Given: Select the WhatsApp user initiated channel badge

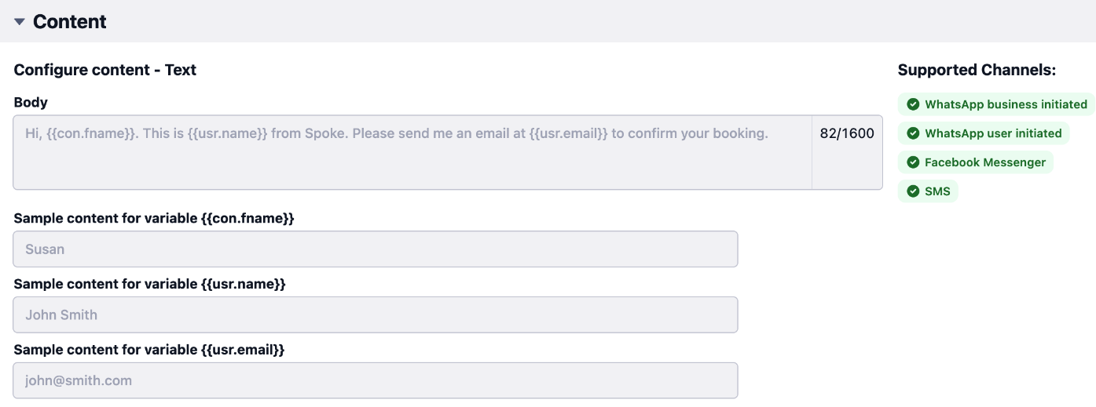Looking at the screenshot, I should (x=984, y=133).
